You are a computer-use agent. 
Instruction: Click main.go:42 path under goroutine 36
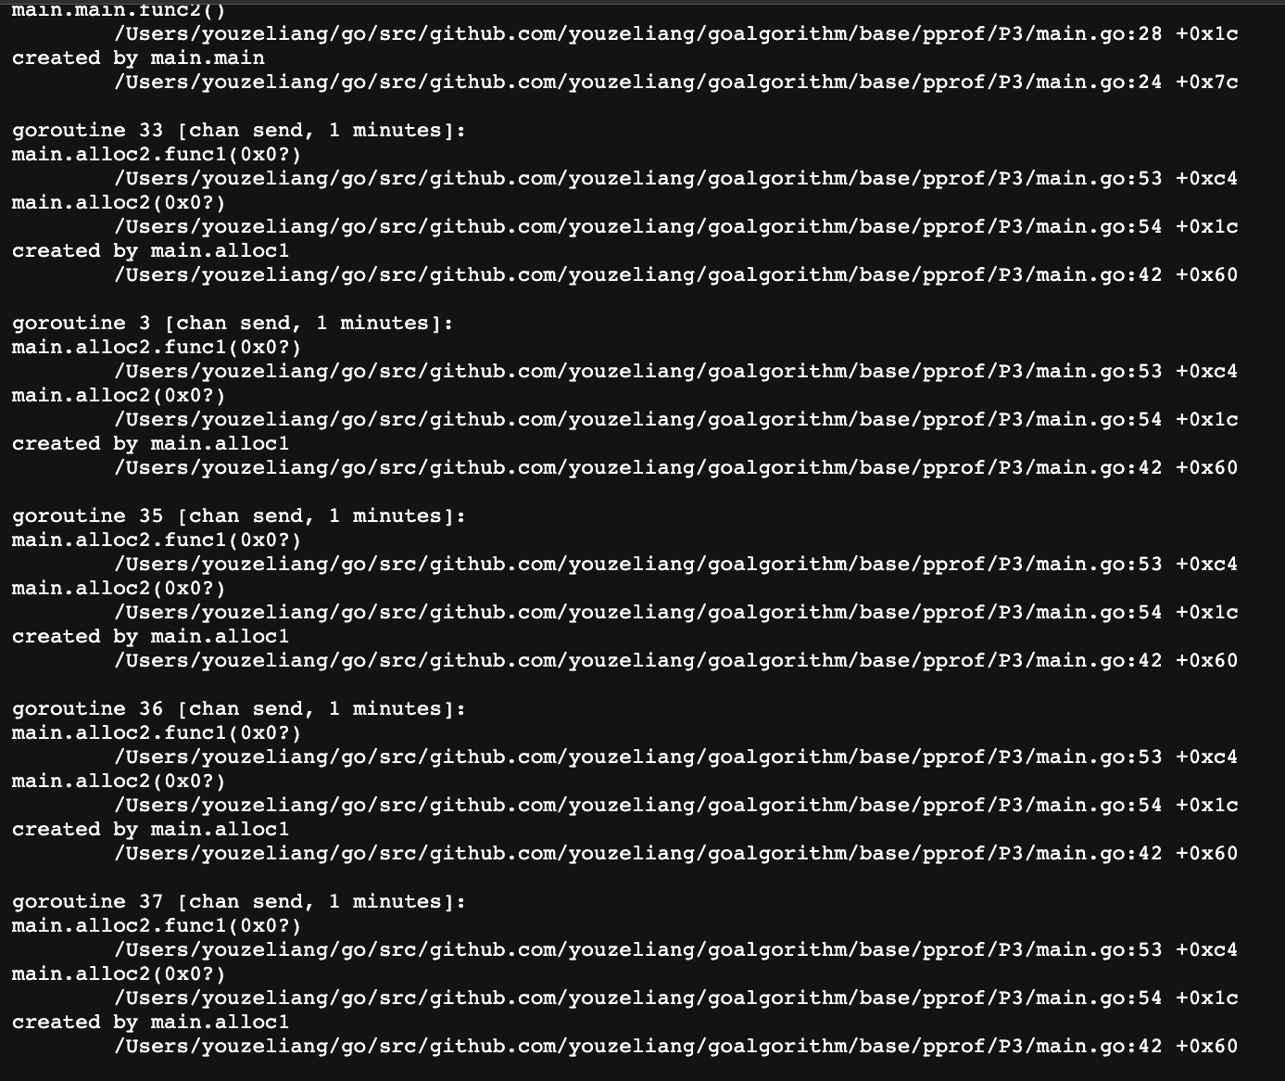[x=676, y=854]
